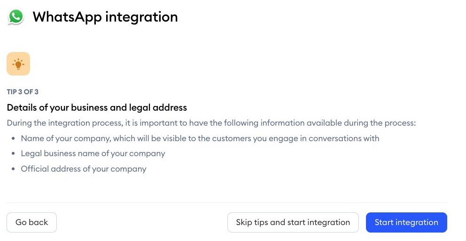Click bullet dot before 'Official address'
This screenshot has height=241, width=466.
point(13,169)
